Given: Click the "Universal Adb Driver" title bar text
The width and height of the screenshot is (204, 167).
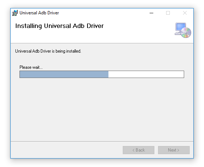Looking at the screenshot, I should [x=39, y=13].
